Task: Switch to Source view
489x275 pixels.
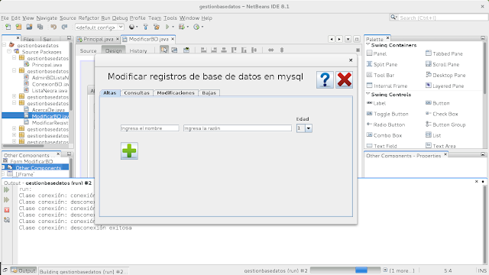Action: pyautogui.click(x=89, y=50)
